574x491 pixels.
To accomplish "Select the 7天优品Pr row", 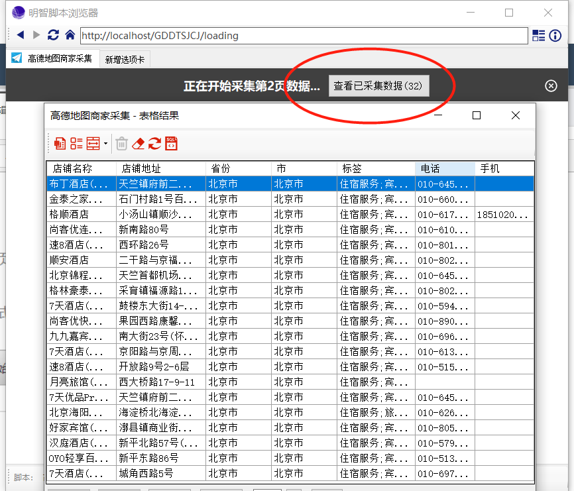I will point(290,398).
